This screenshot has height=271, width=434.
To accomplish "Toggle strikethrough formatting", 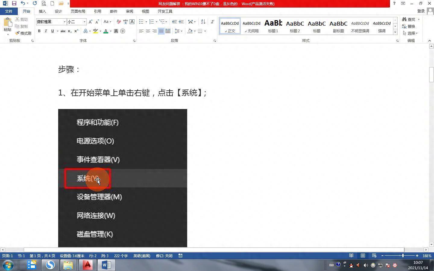I will click(63, 31).
